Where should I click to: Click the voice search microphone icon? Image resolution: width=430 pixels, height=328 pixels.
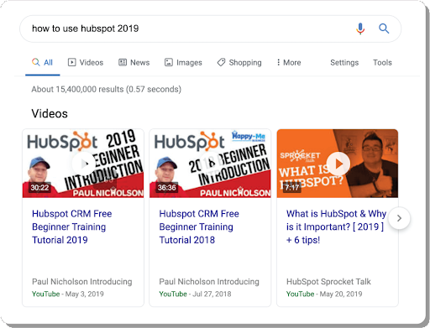click(x=360, y=29)
